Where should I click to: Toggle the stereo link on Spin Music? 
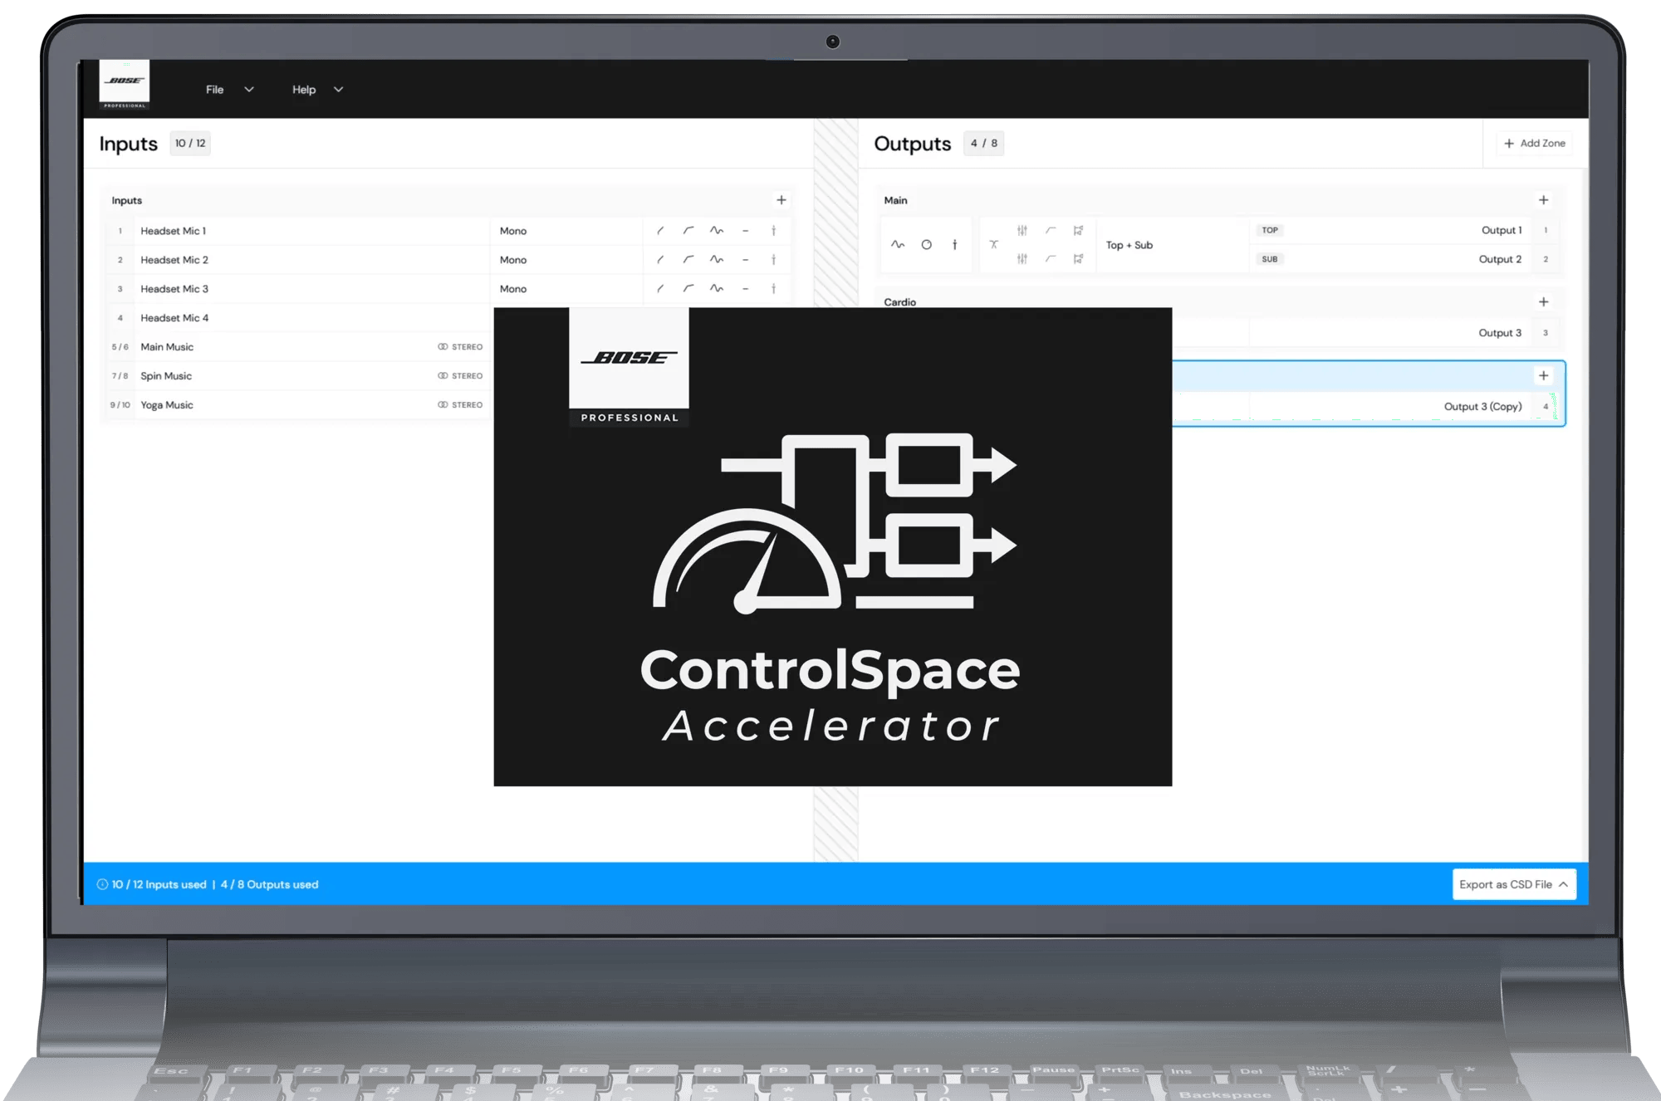tap(460, 376)
